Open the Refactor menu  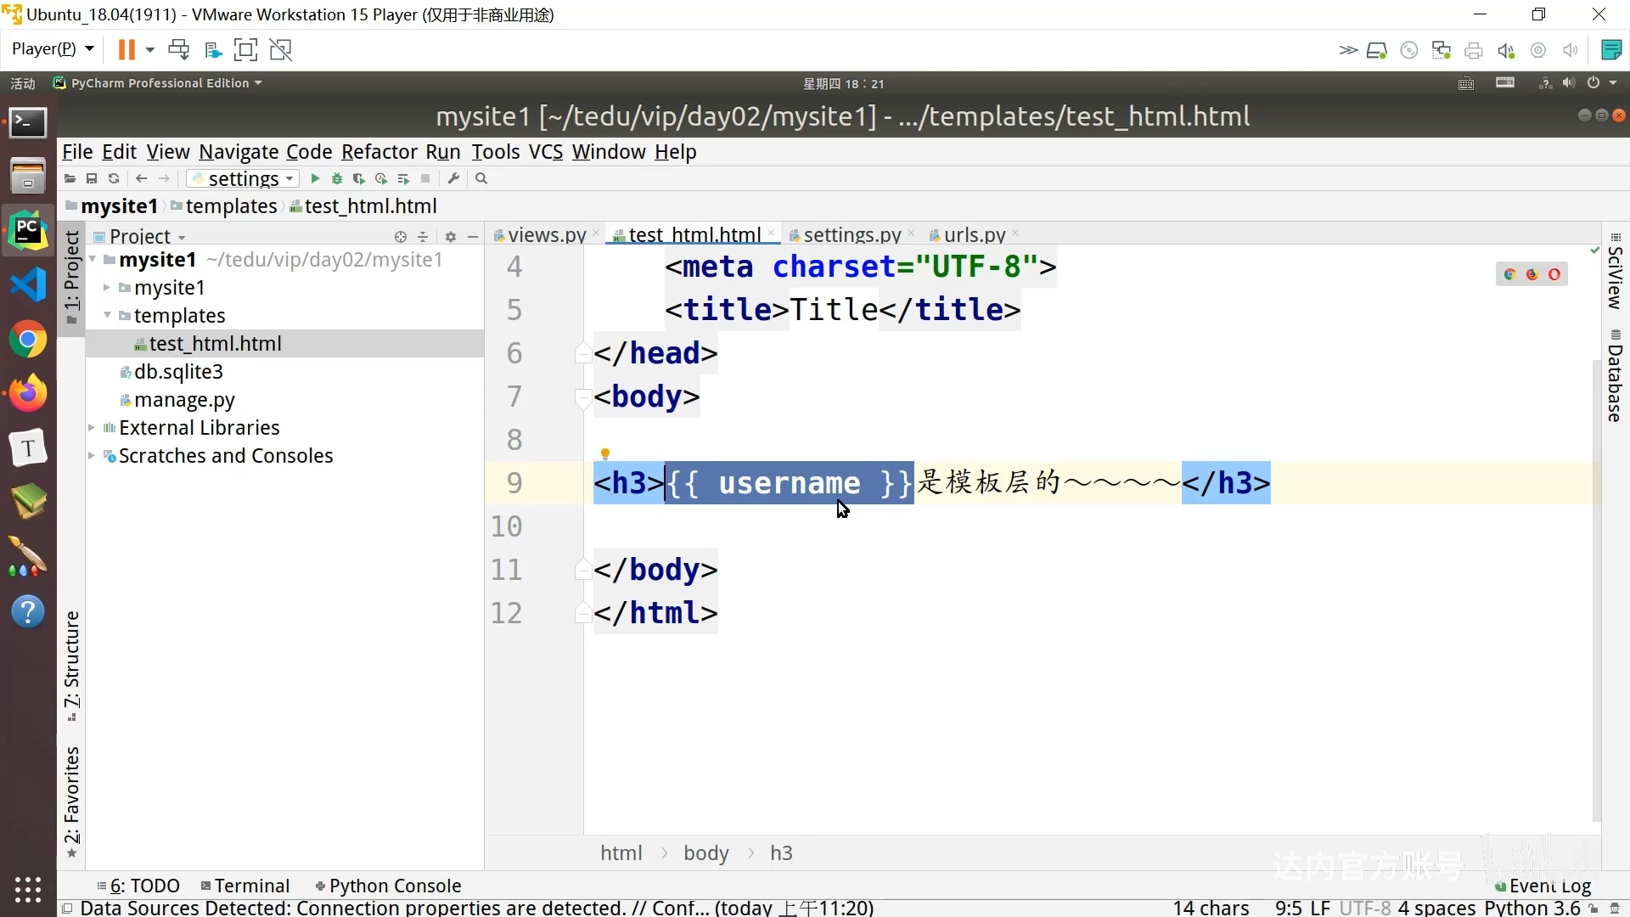(379, 152)
